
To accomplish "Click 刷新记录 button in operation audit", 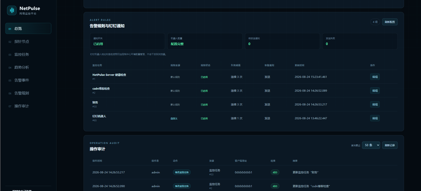I will (x=389, y=145).
